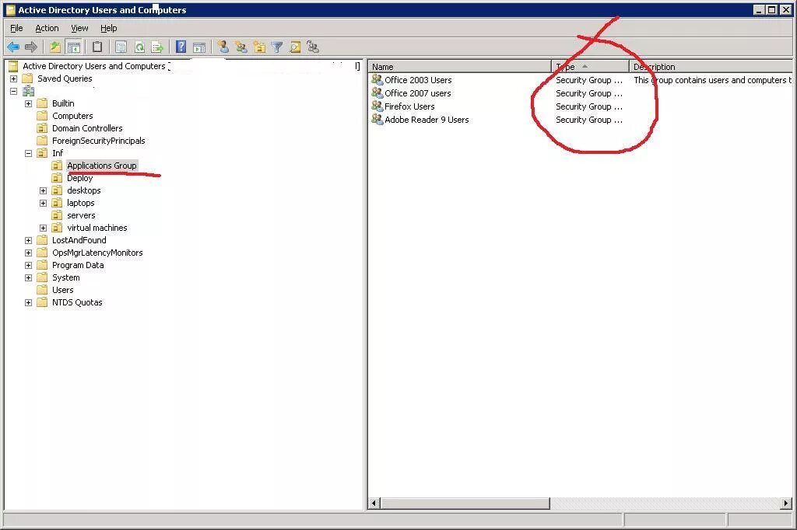Click the horizontal scrollbar left arrow
Screen dimensions: 797x530
click(374, 503)
